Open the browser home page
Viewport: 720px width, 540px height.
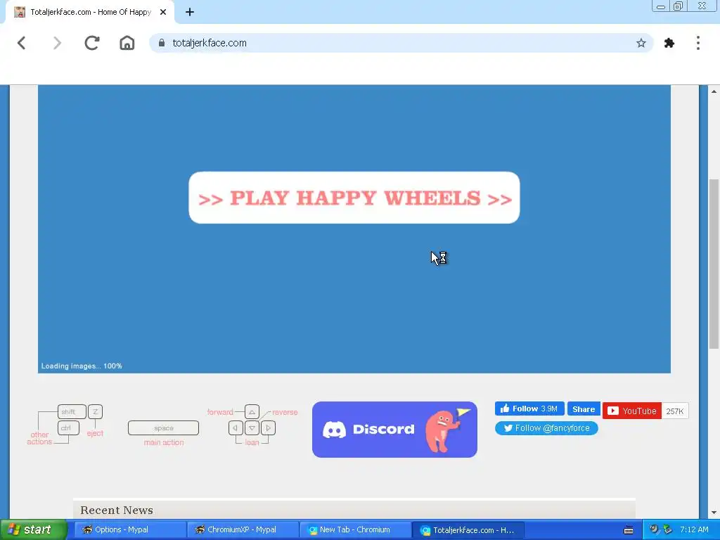tap(127, 43)
